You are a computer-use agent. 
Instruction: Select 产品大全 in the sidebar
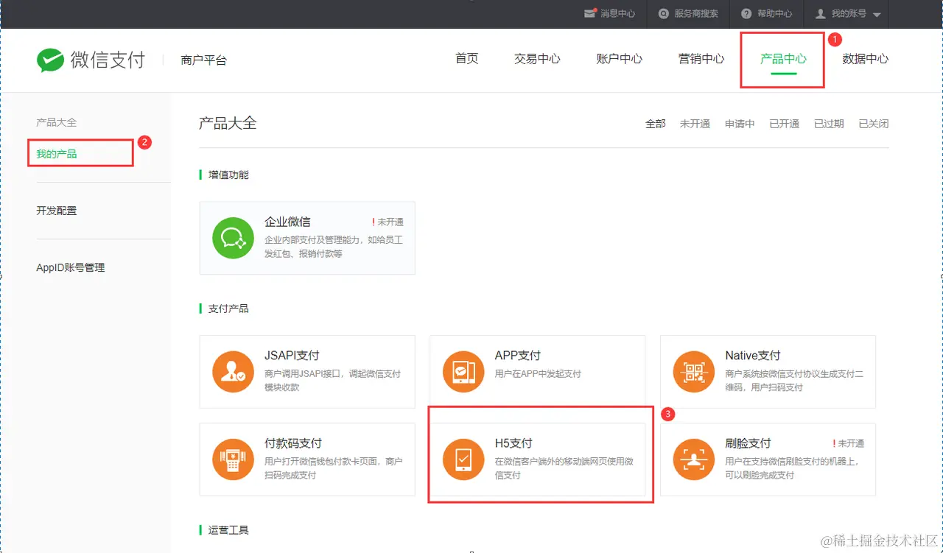tap(57, 122)
